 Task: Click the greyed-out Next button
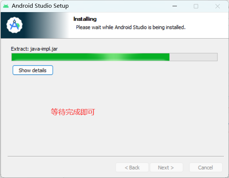click(166, 167)
